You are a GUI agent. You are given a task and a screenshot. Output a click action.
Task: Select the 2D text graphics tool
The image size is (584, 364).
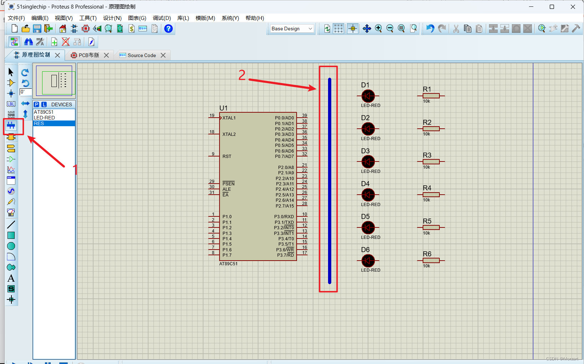(x=11, y=278)
